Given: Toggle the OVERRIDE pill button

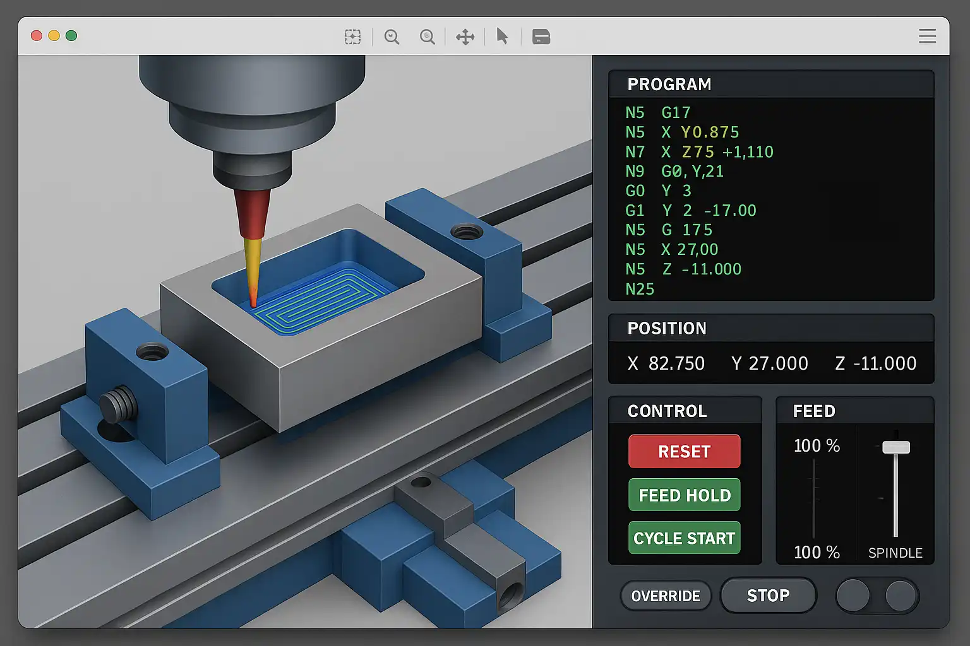Looking at the screenshot, I should coord(666,596).
